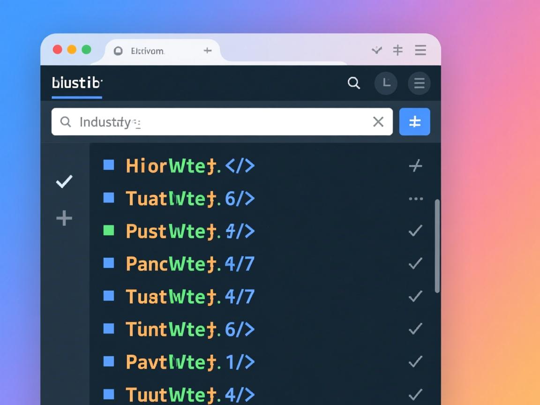The width and height of the screenshot is (540, 405).
Task: Toggle the blue square beside HiorWtet
Action: tap(109, 165)
